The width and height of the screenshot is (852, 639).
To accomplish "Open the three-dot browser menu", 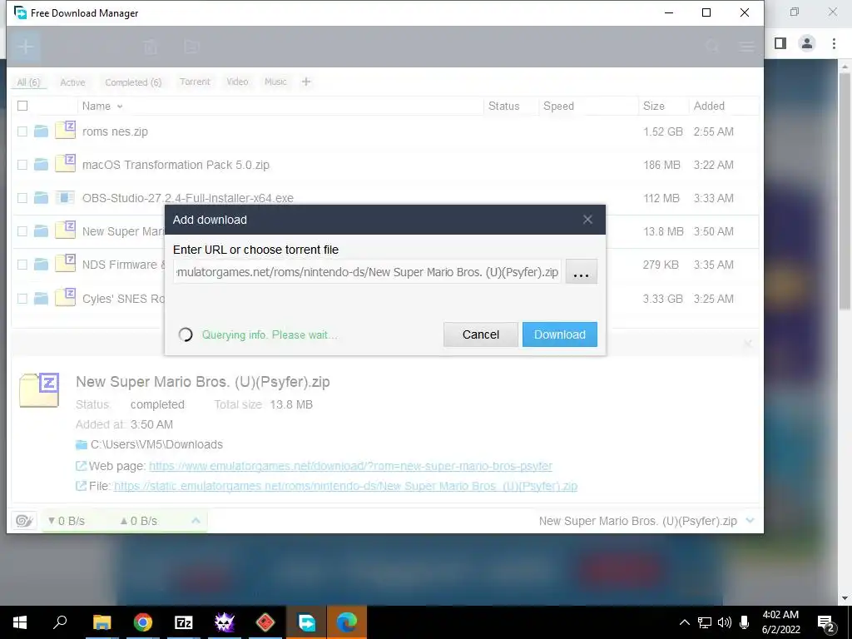I will click(x=834, y=43).
